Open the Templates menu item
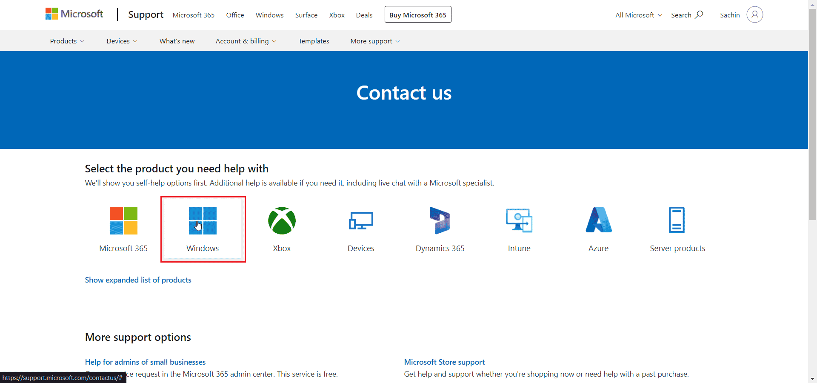Screen dimensions: 817x383 (314, 41)
